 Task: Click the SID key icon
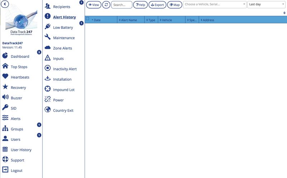[5, 107]
